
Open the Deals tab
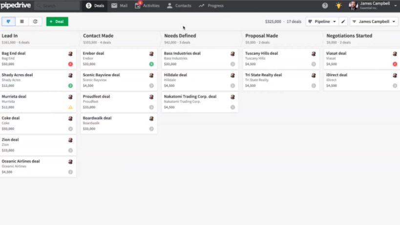[x=95, y=5]
